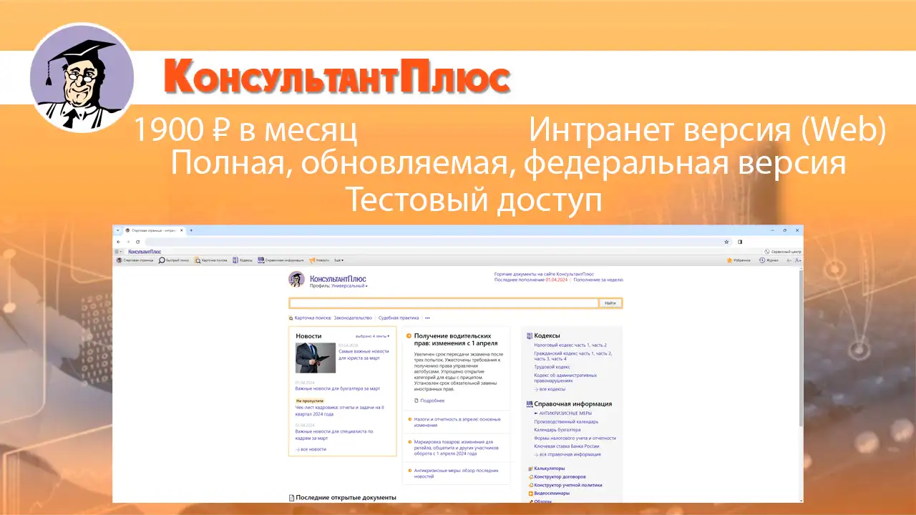The height and width of the screenshot is (515, 916).
Task: Open browser side panel icon
Action: (x=740, y=242)
